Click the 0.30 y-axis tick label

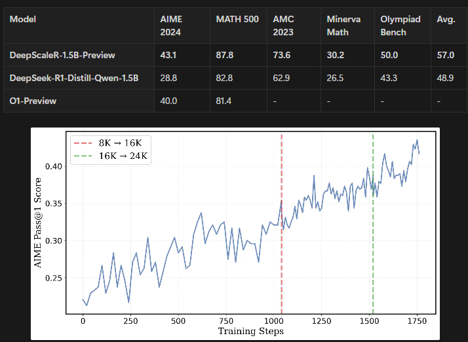54,241
